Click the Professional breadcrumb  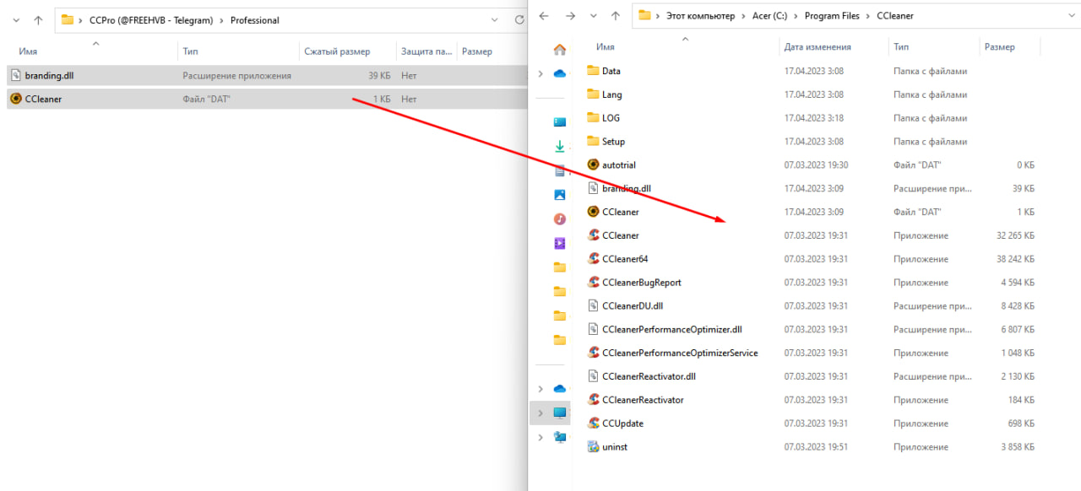[x=255, y=20]
